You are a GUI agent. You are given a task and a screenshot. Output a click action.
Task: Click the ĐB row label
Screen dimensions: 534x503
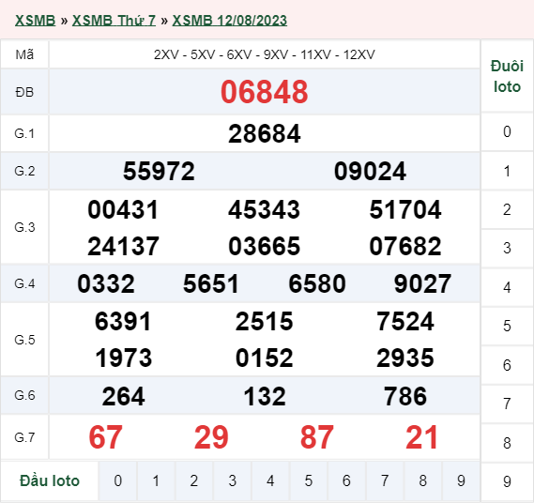coord(24,92)
